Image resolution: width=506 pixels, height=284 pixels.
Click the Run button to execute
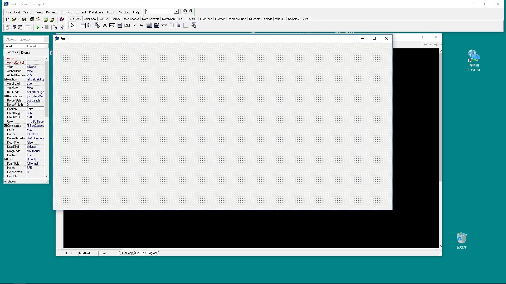pos(37,27)
